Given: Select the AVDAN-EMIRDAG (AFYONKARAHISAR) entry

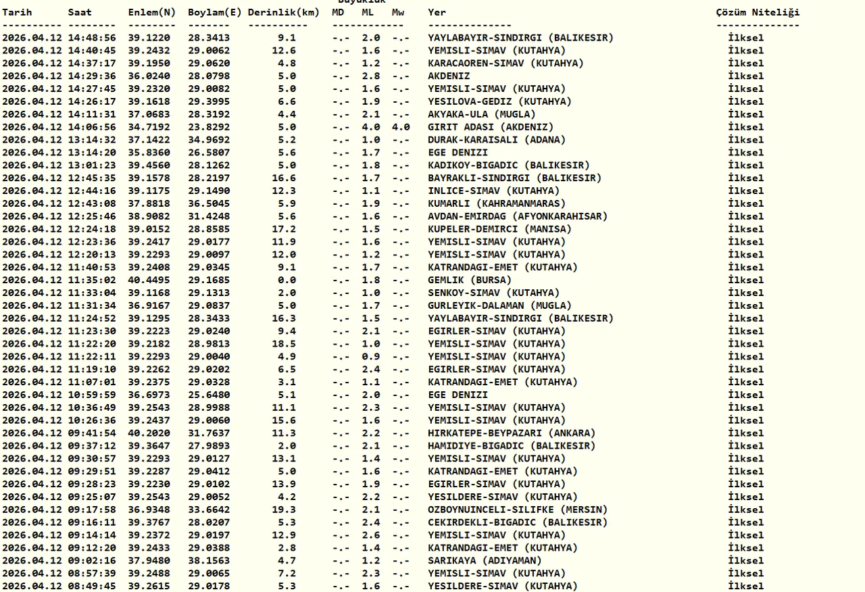Looking at the screenshot, I should (x=518, y=216).
